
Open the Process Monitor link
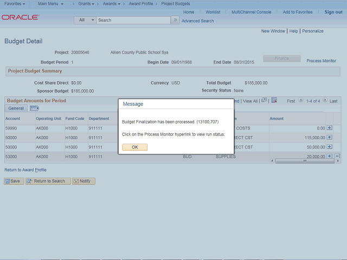coord(321,61)
